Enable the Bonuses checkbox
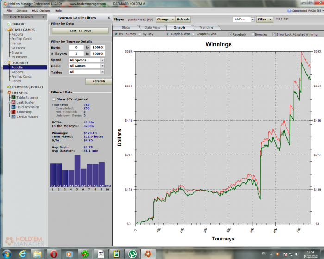 point(253,34)
